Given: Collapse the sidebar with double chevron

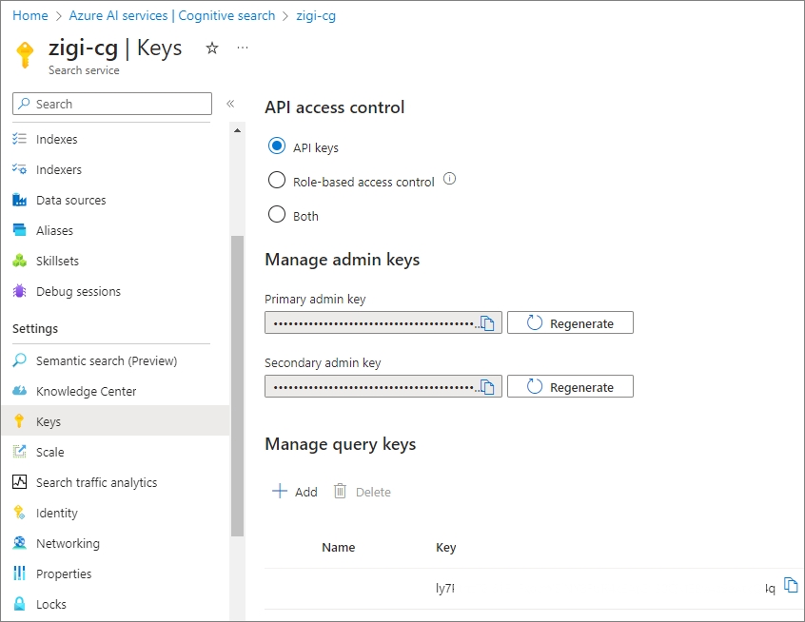Looking at the screenshot, I should tap(230, 104).
